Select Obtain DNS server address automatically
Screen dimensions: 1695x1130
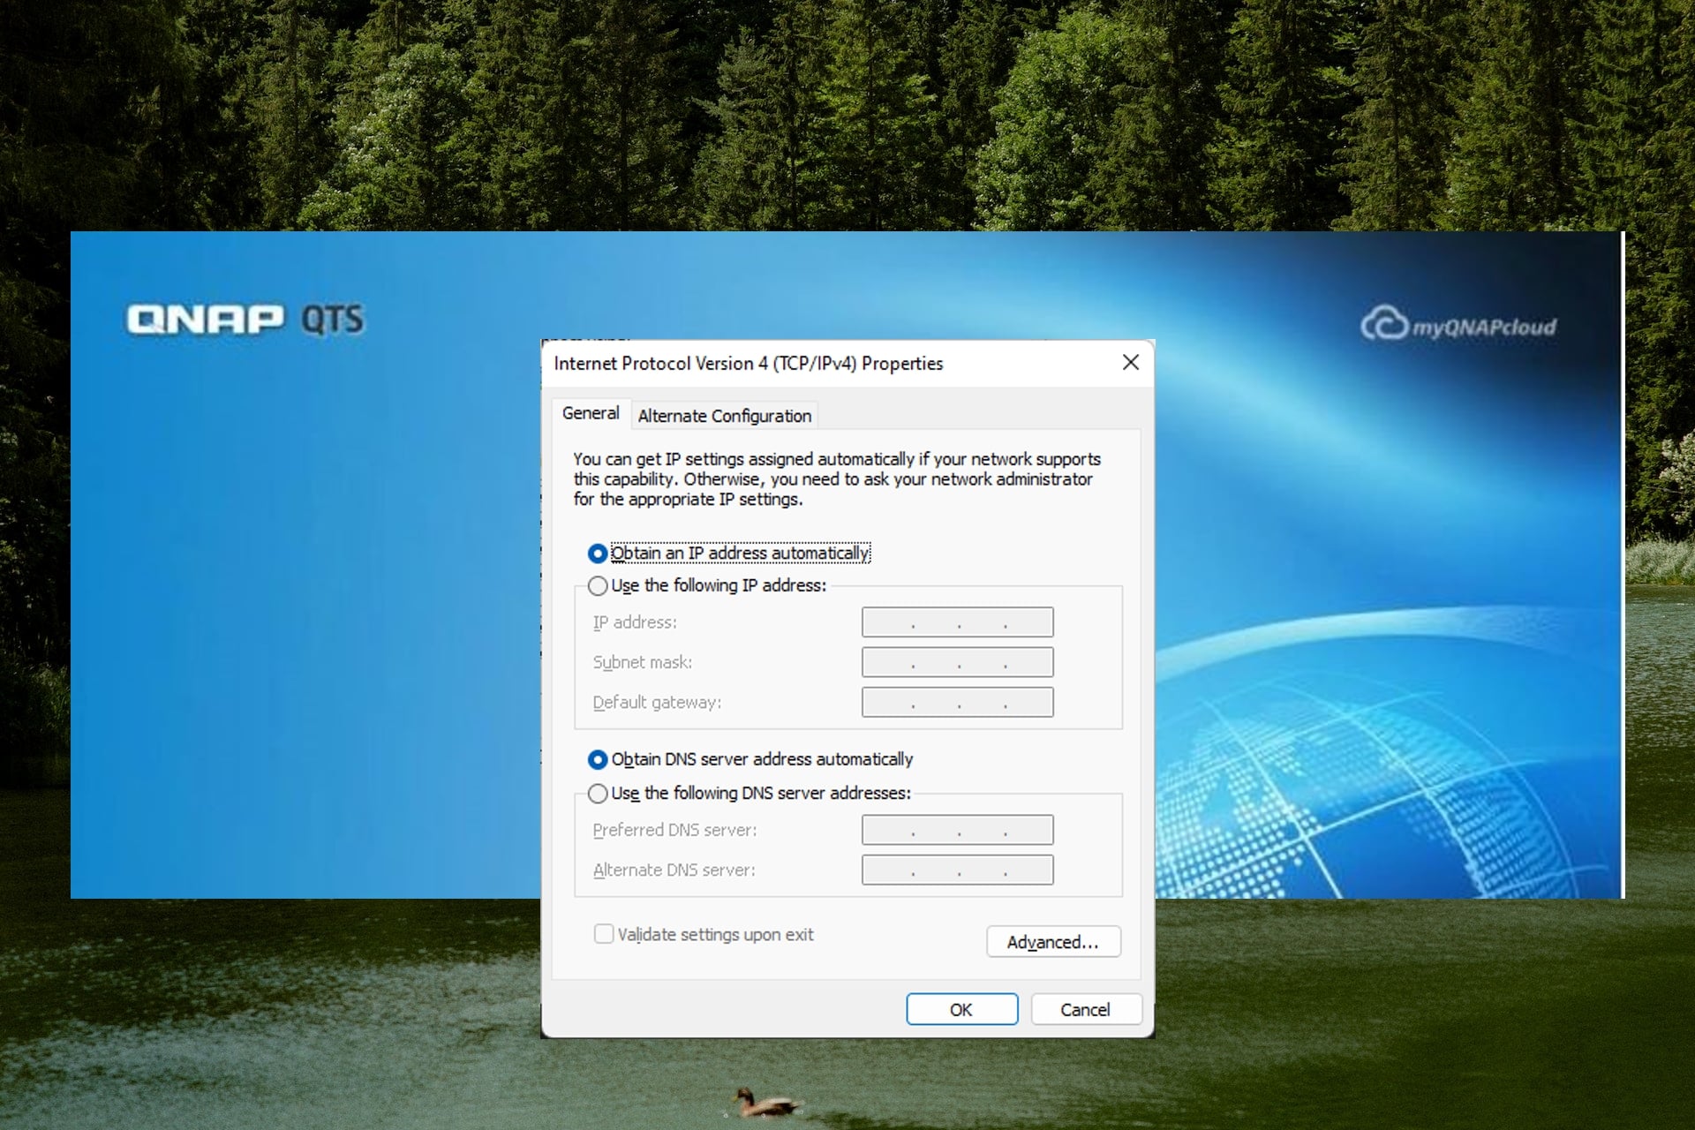(598, 760)
